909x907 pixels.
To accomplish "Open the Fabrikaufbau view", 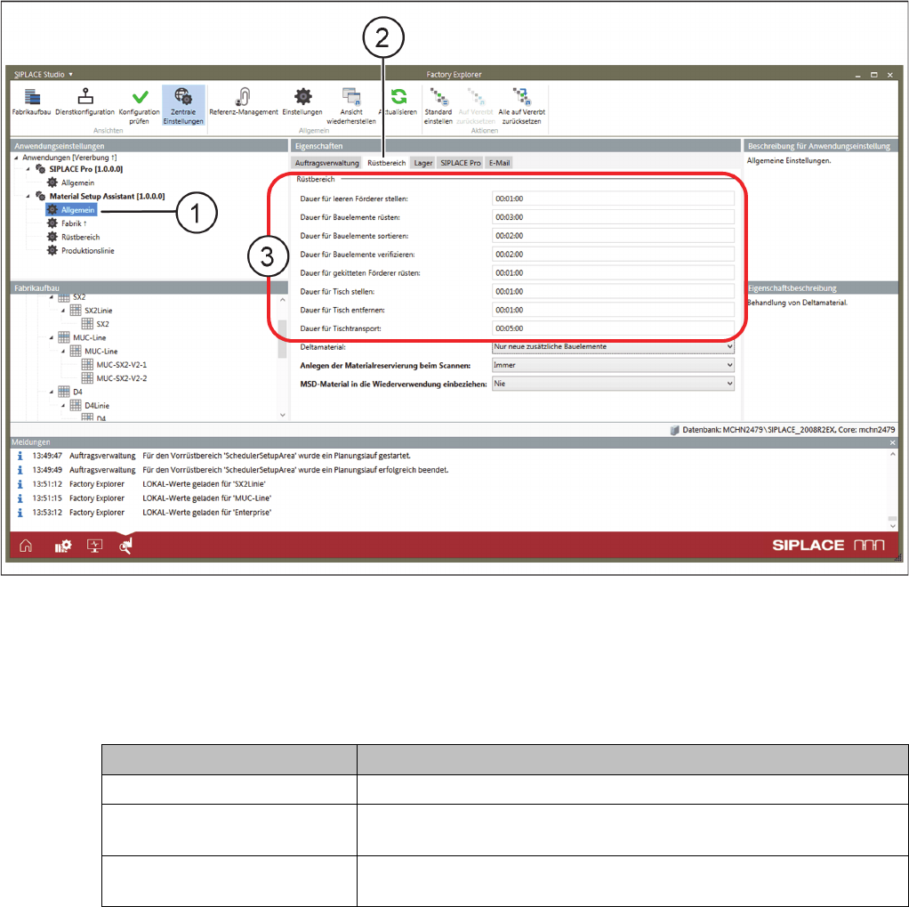I will (31, 101).
